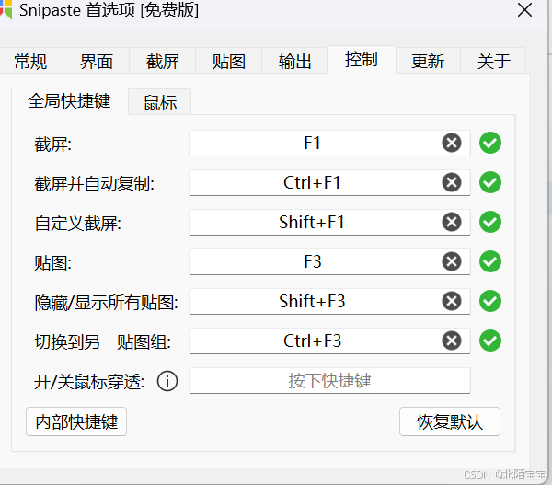Click green checkmark next to Shift+F3
The width and height of the screenshot is (552, 485).
click(490, 301)
